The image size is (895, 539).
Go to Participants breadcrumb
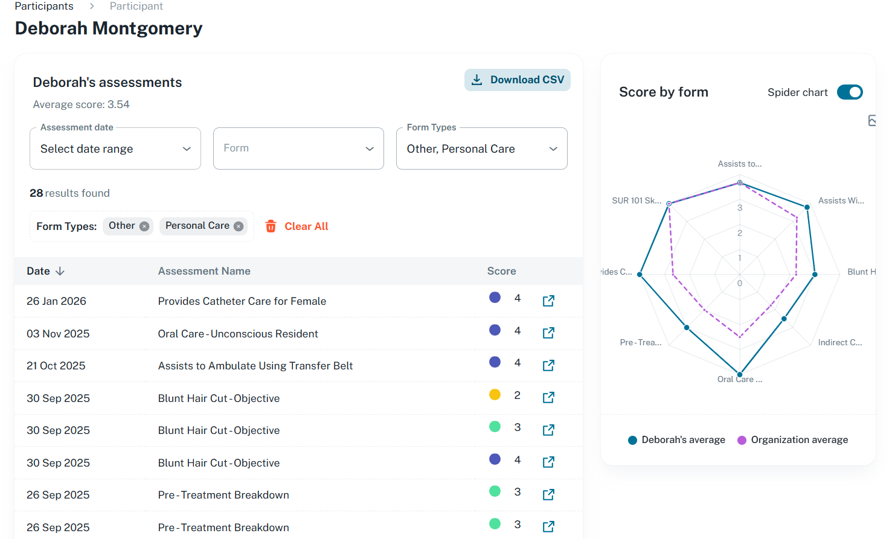(x=44, y=6)
